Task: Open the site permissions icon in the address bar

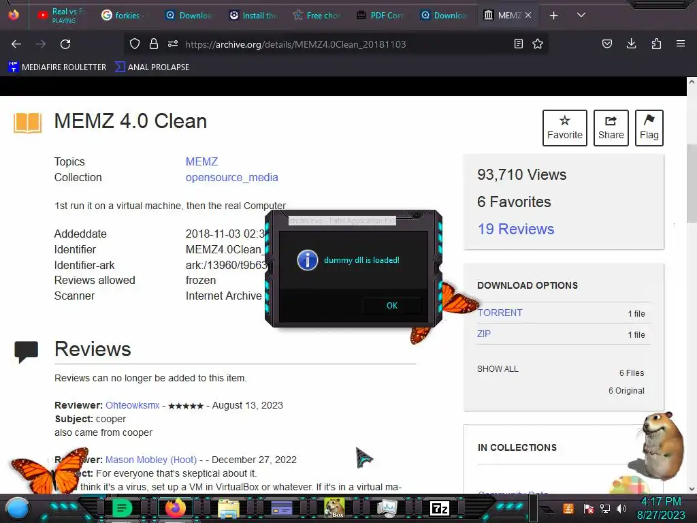Action: [x=173, y=44]
